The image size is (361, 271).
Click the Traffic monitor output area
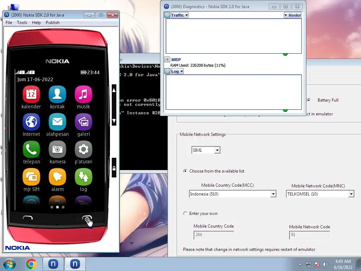(234, 36)
